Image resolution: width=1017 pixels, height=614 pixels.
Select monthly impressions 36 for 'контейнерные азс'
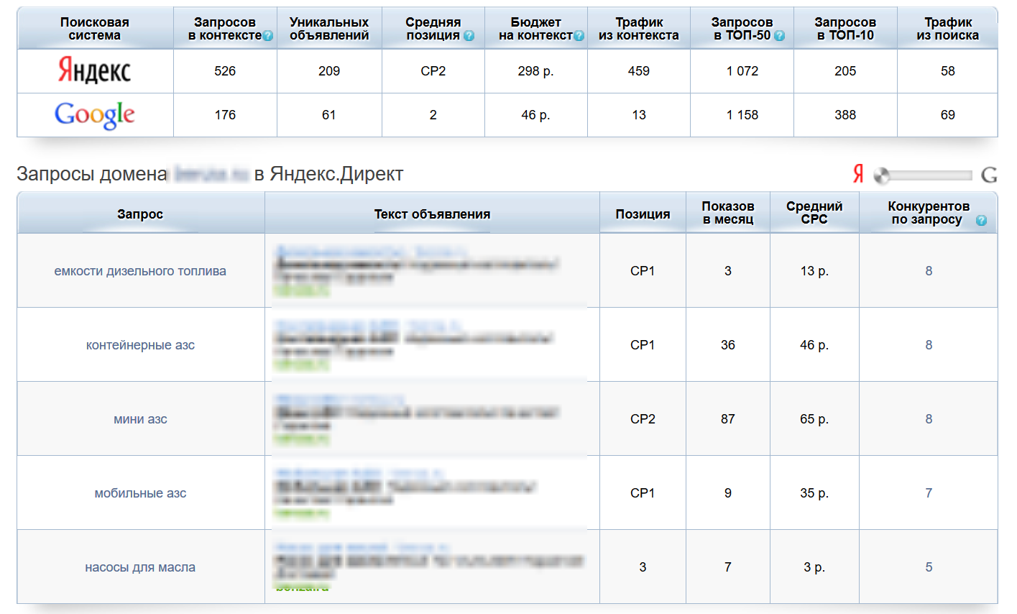point(728,345)
